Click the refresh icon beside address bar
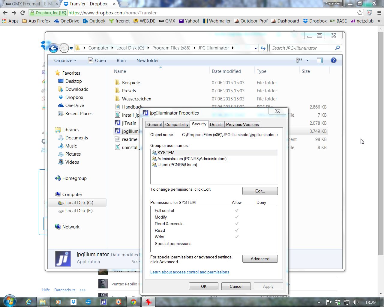Viewport: 384px width, 307px height. click(263, 48)
